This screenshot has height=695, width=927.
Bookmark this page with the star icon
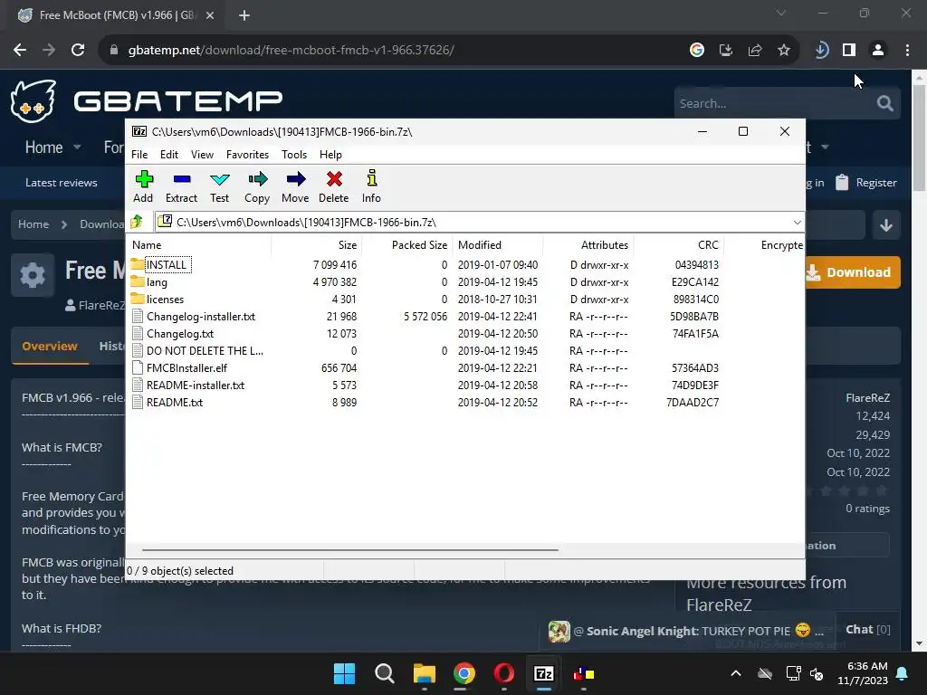pos(784,51)
